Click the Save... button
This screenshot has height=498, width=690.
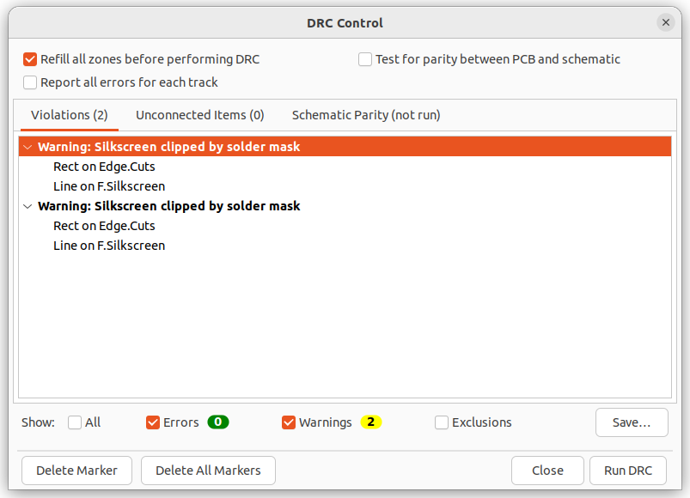(x=632, y=422)
